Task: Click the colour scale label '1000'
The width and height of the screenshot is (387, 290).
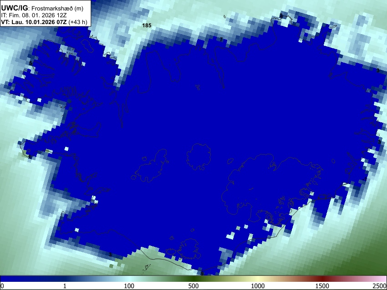Action: pos(258,286)
